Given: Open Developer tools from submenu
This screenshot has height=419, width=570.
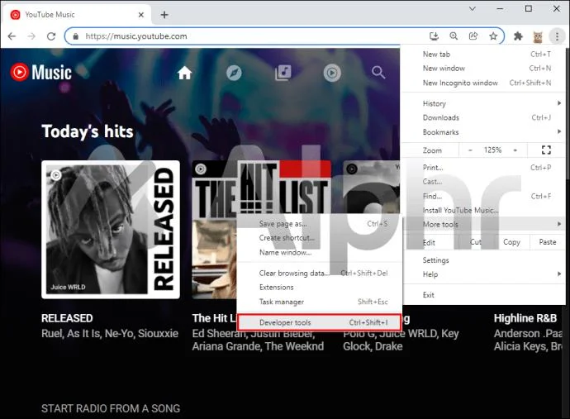Looking at the screenshot, I should point(319,322).
